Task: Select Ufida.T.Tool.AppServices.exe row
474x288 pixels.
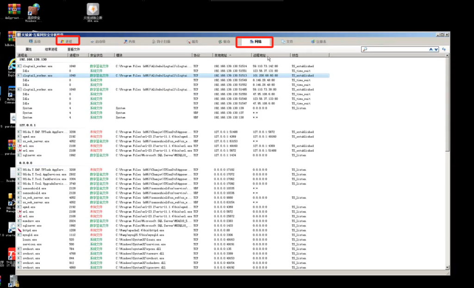Action: (x=173, y=175)
